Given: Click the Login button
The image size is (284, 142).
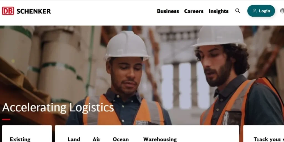Looking at the screenshot, I should (261, 11).
